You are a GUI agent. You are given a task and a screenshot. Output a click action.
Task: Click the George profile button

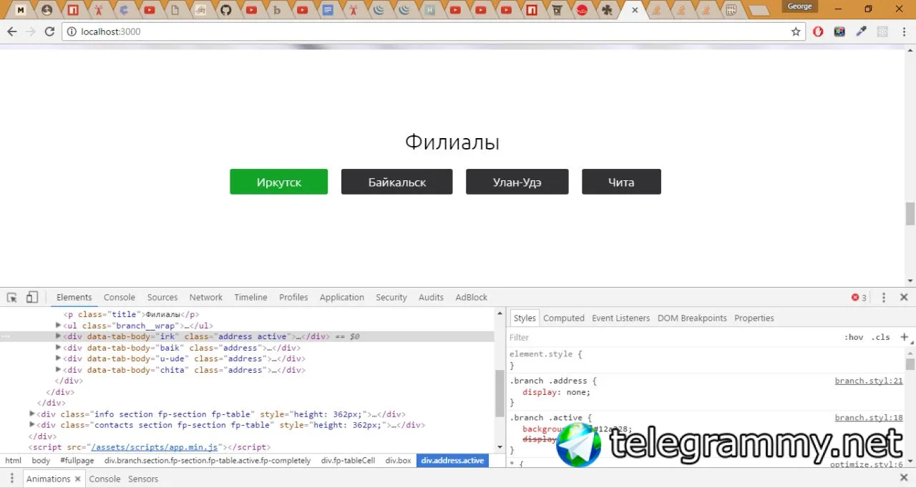[799, 6]
